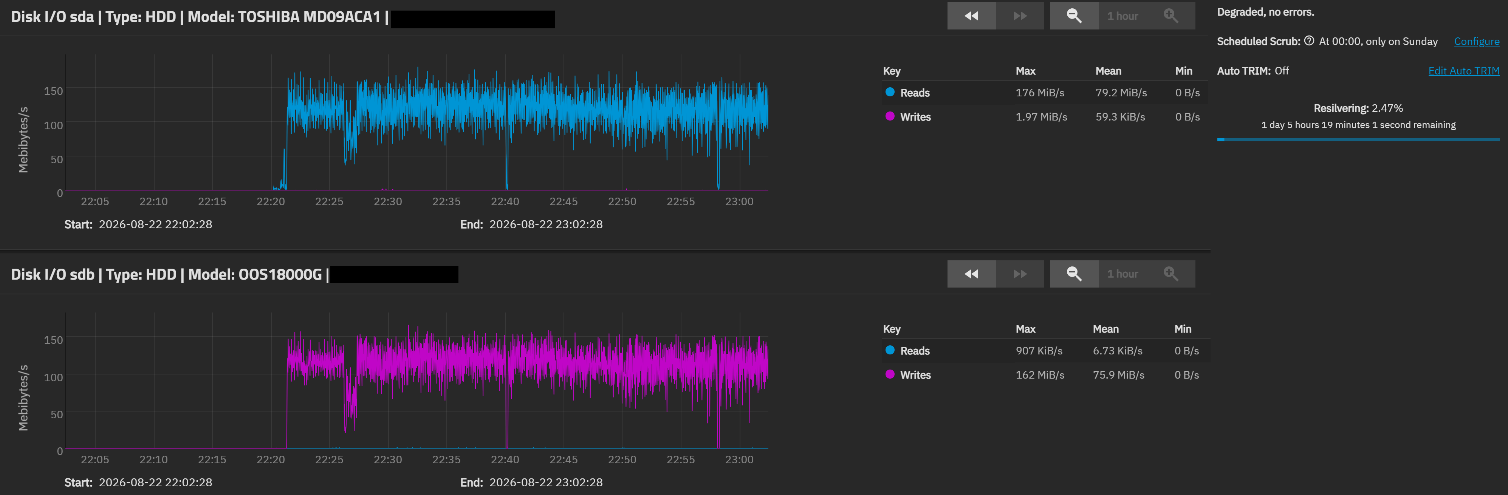The width and height of the screenshot is (1508, 495).
Task: Click the "1 hour" label on sdb chart
Action: pos(1122,274)
